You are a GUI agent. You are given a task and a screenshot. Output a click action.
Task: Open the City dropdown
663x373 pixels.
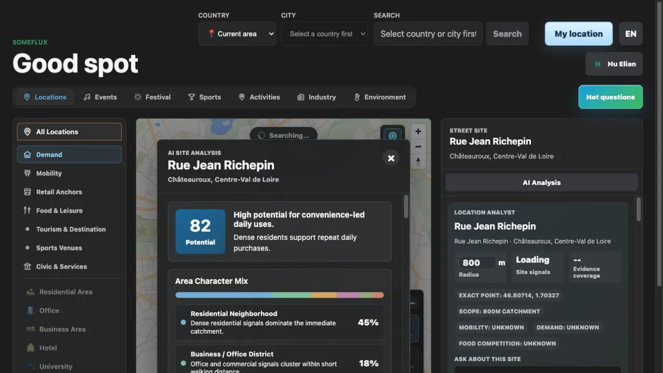click(324, 34)
